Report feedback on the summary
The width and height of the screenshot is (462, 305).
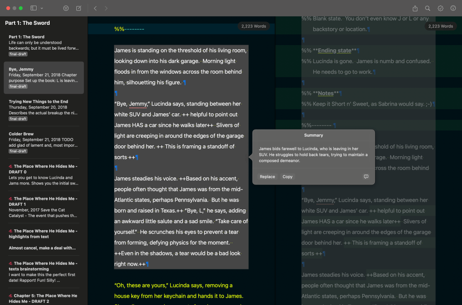point(366,176)
